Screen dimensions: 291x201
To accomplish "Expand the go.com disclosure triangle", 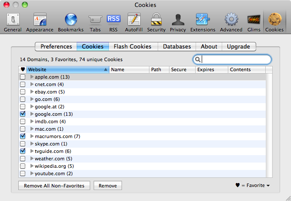I will [32, 99].
